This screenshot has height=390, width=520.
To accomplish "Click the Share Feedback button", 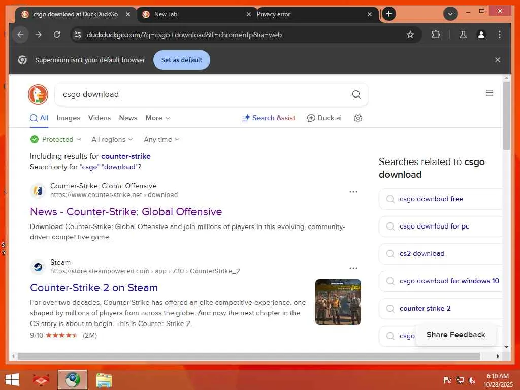I will (456, 335).
